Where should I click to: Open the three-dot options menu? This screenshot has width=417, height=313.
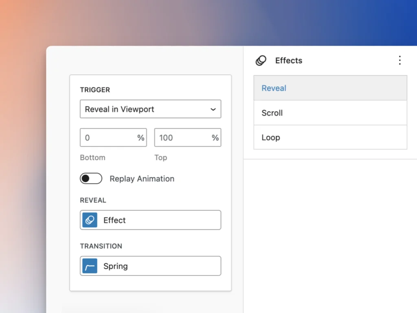(x=399, y=61)
